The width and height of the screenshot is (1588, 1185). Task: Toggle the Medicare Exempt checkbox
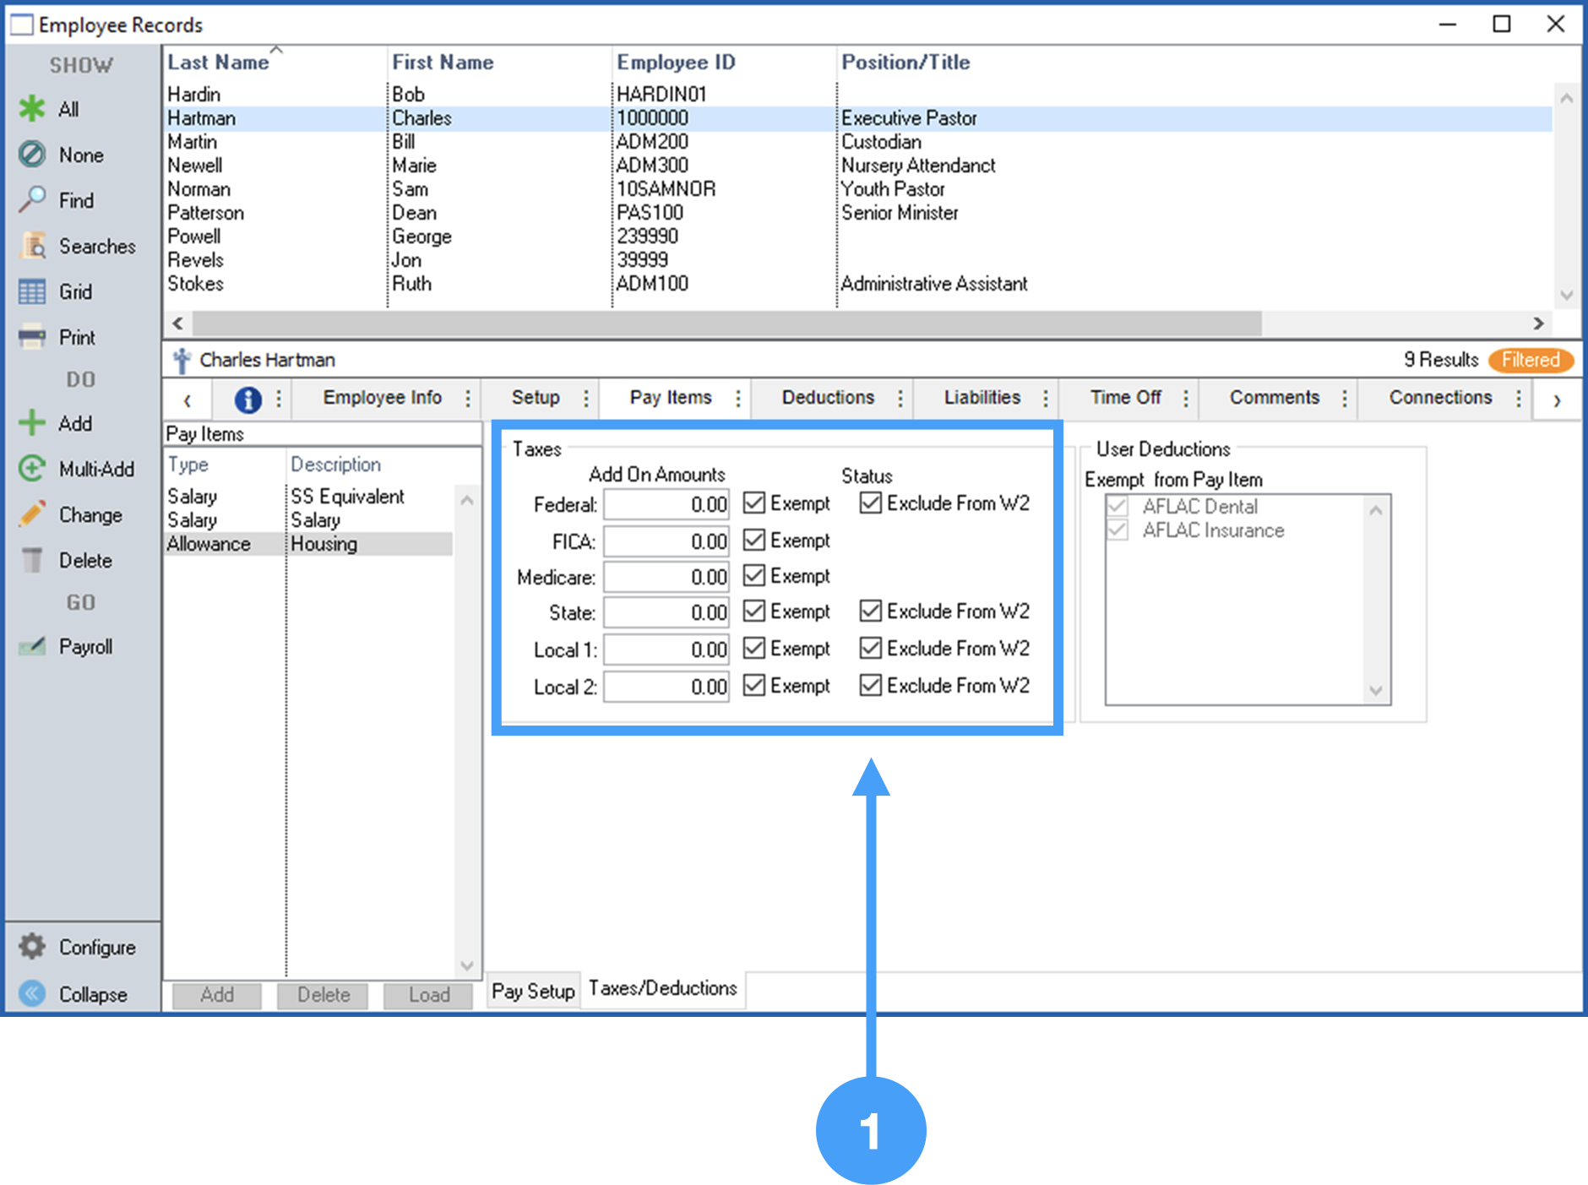(x=754, y=576)
